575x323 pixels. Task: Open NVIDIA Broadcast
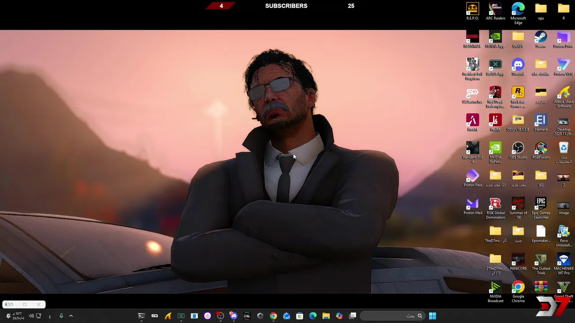495,292
